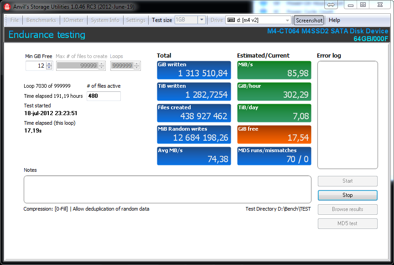Click the Anvil app icon in title bar

tap(7, 7)
